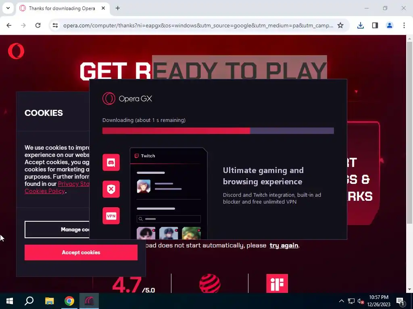
Task: Reload the Opera download page
Action: click(38, 25)
